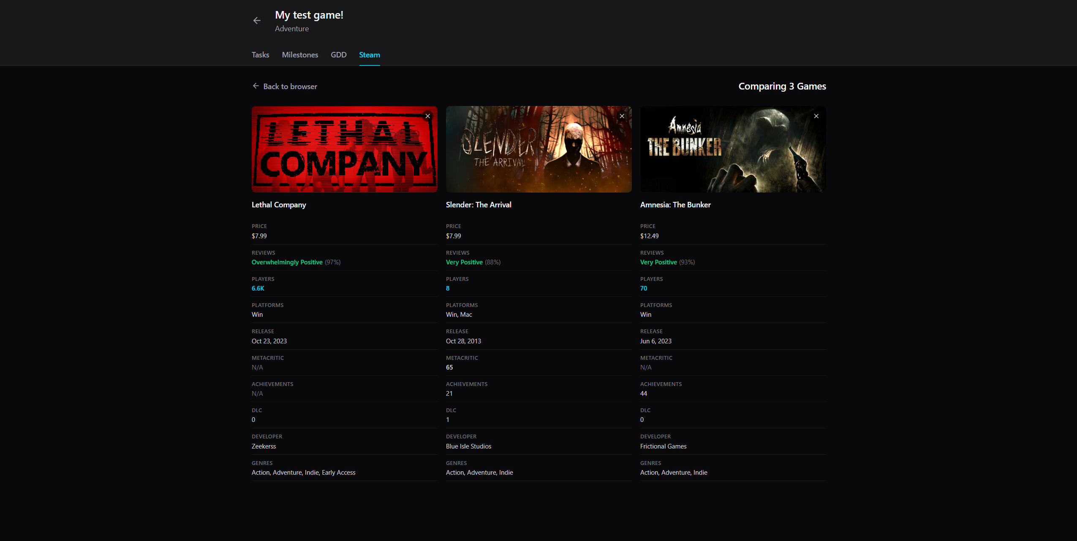Remove Slender: The Arrival from comparison
Viewport: 1077px width, 541px height.
tap(622, 116)
